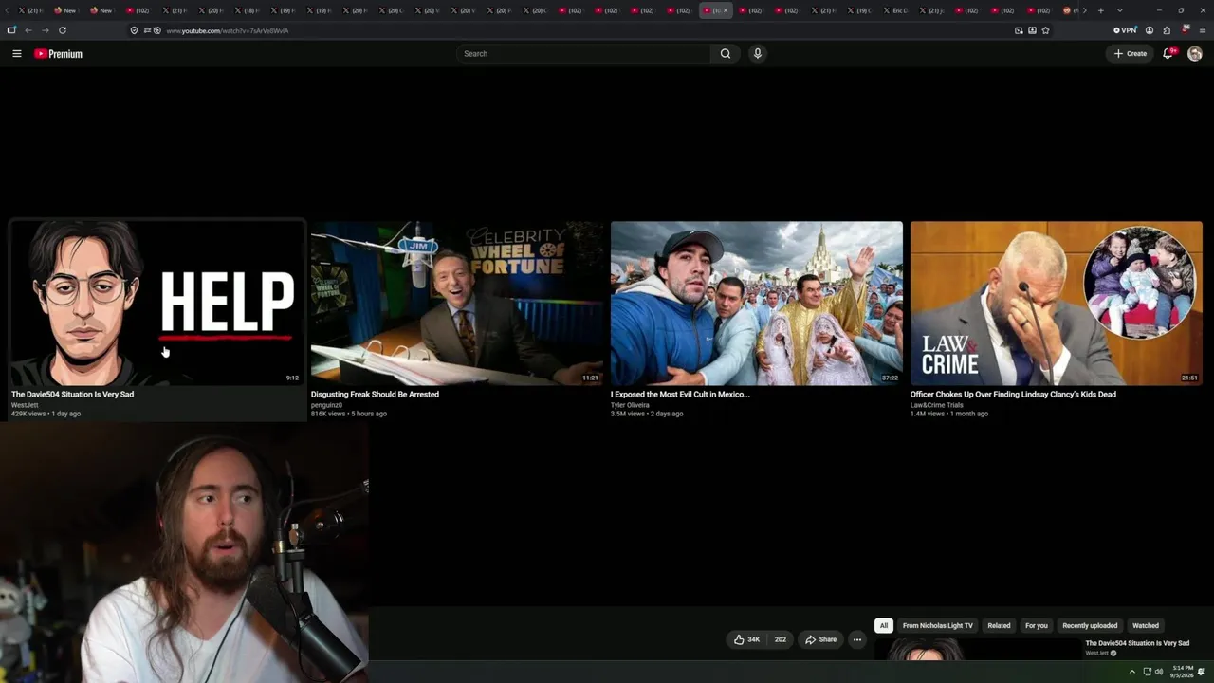Select the 'From Nicholas Light TV' chip

[938, 626]
